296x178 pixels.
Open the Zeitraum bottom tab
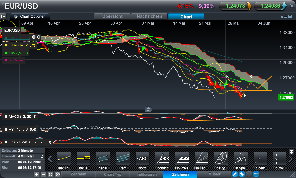click(78, 174)
